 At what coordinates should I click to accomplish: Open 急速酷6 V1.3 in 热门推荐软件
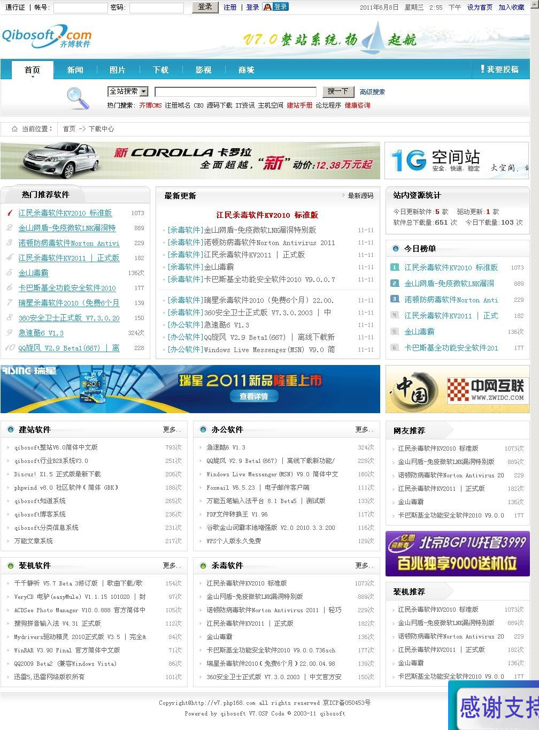pyautogui.click(x=41, y=333)
